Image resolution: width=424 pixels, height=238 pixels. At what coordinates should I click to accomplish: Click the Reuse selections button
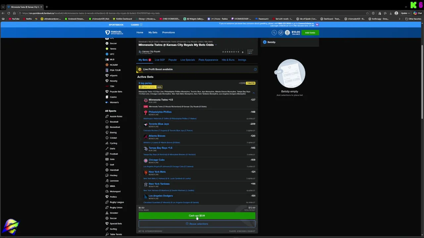click(x=197, y=224)
